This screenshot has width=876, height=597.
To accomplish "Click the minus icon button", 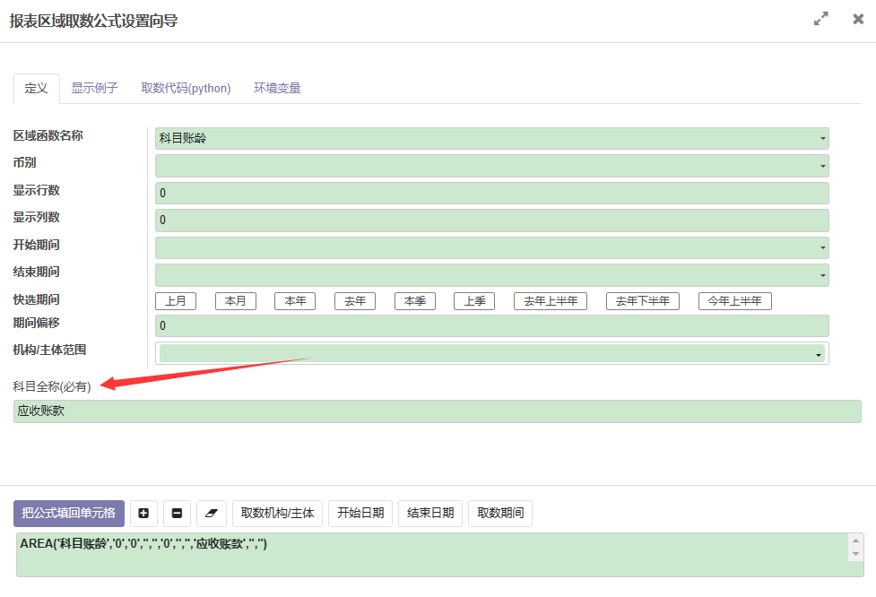I will click(177, 514).
